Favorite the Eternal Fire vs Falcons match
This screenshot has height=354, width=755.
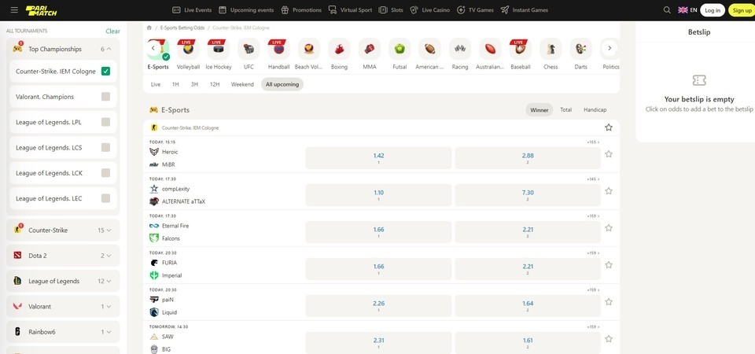coord(609,228)
